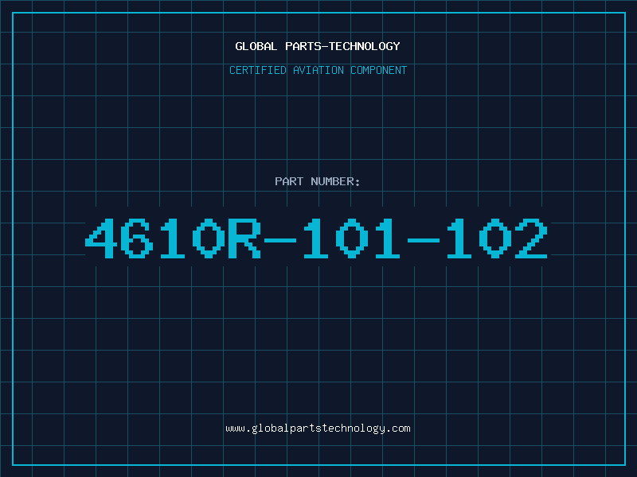Click the part number 4610R-101-102
The width and height of the screenshot is (637, 477).
[316, 238]
